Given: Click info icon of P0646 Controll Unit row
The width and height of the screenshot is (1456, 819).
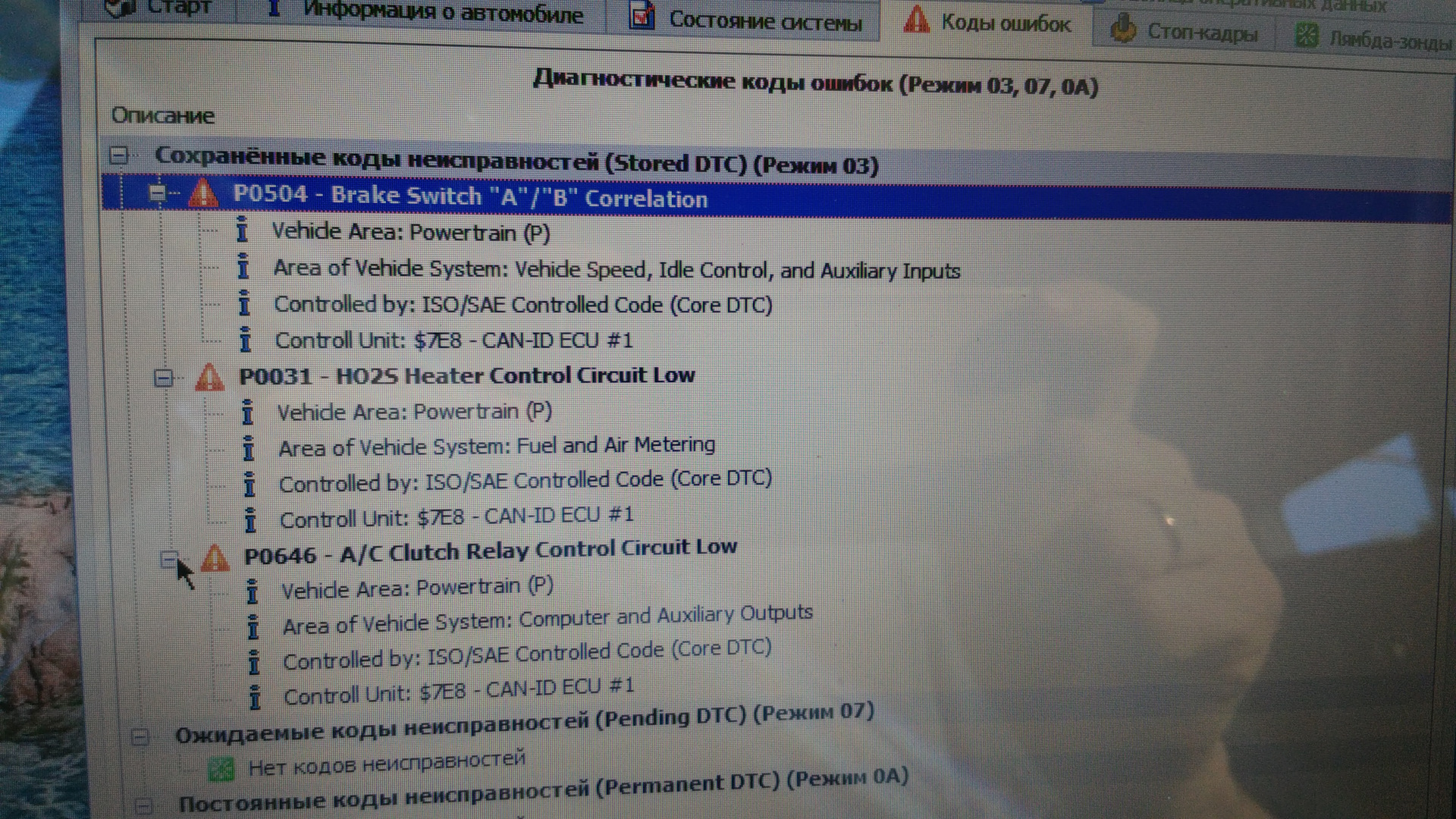Looking at the screenshot, I should [x=255, y=697].
